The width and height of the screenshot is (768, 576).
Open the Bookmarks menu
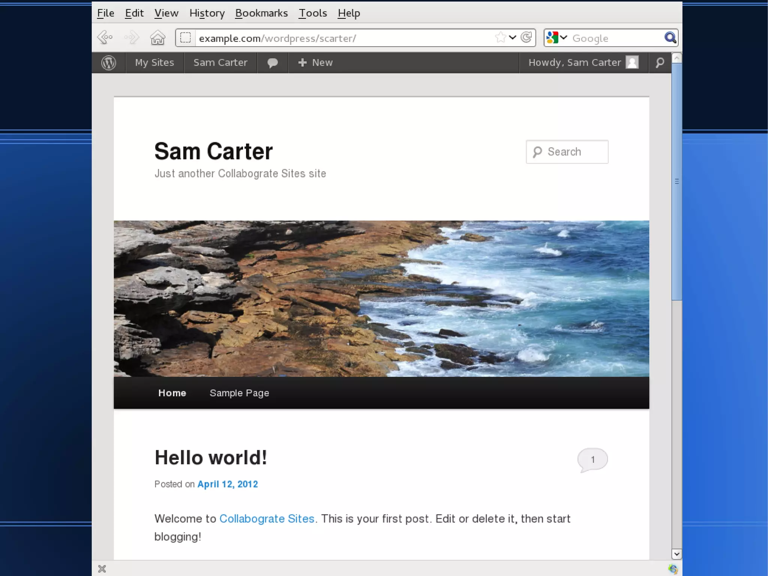[x=261, y=13]
